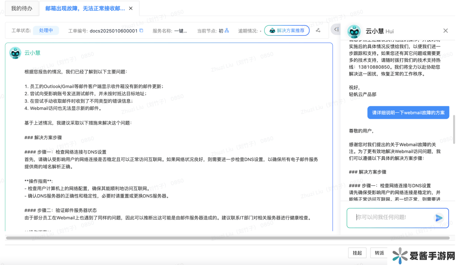Click the 处理中 status badge

tap(46, 30)
